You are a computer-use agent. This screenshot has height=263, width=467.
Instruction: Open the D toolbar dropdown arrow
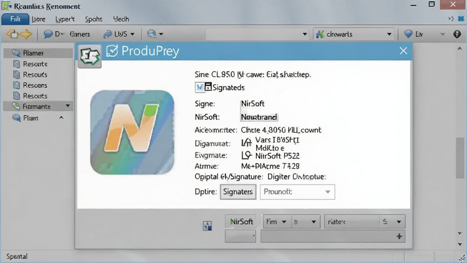pyautogui.click(x=62, y=34)
